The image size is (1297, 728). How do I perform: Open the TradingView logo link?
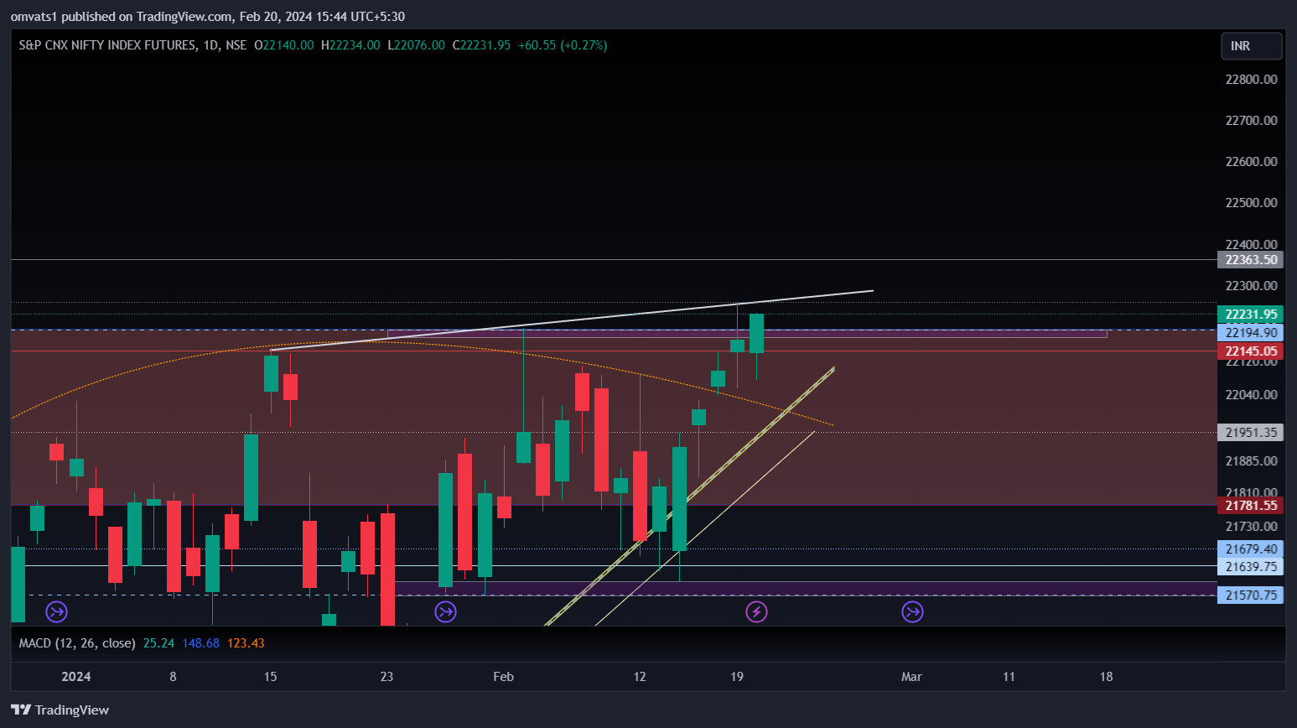pyautogui.click(x=60, y=710)
